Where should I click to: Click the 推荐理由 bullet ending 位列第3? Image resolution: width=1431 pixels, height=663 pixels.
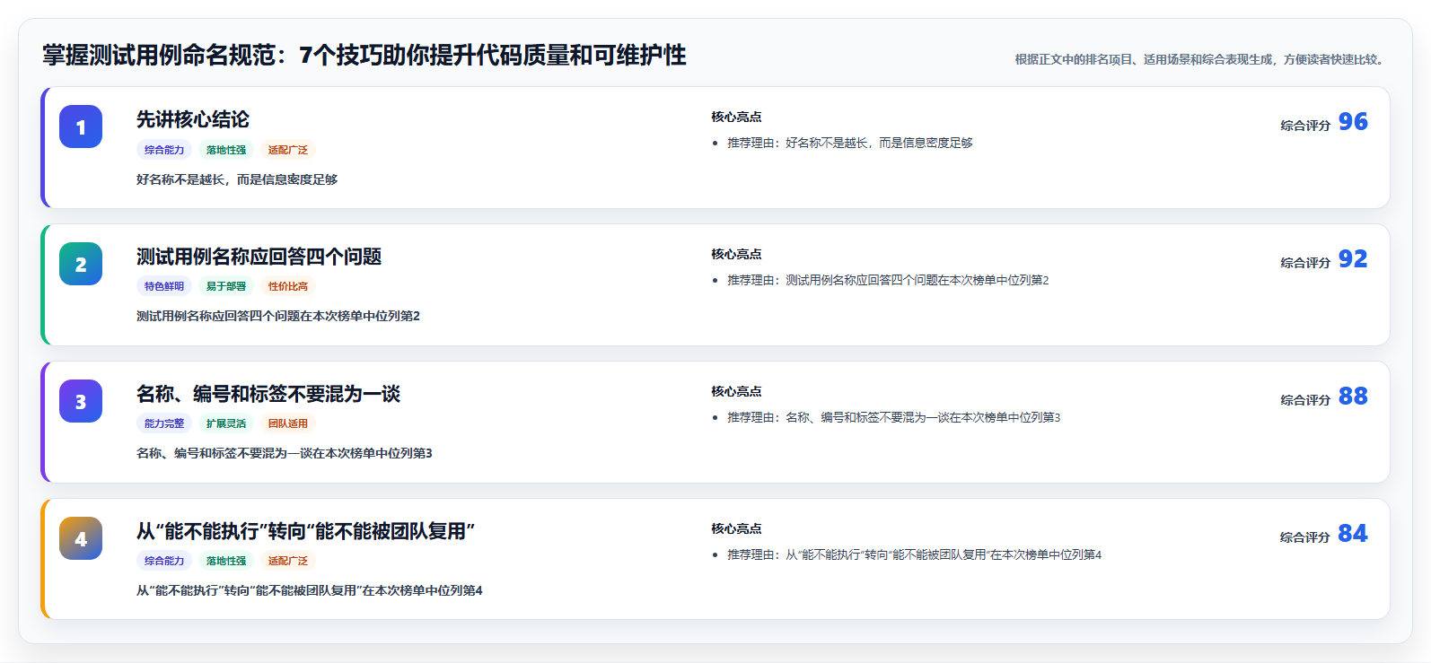894,417
